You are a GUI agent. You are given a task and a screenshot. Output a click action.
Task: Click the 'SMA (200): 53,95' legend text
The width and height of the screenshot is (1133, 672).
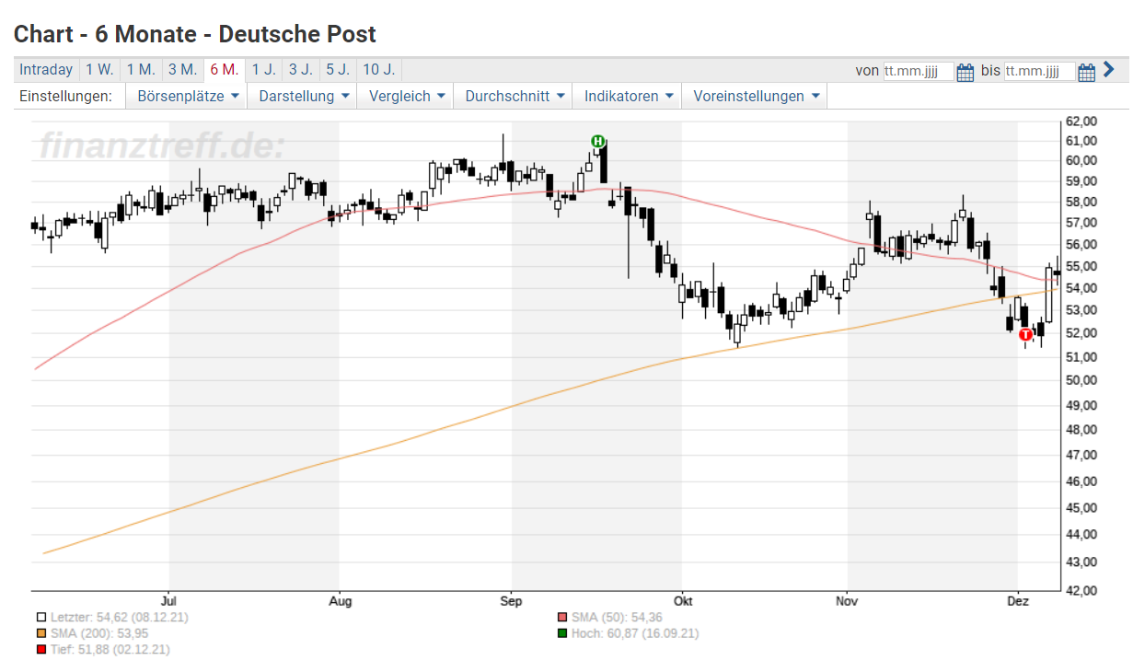point(100,633)
